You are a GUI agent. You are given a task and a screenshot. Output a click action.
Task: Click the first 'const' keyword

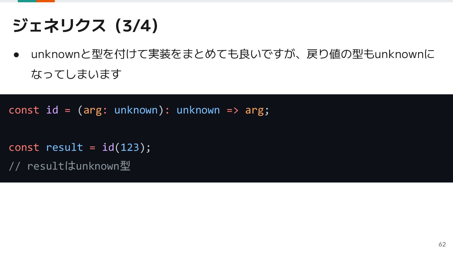click(x=24, y=110)
